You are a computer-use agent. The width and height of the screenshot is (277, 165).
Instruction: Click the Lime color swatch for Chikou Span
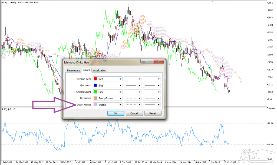95,92
